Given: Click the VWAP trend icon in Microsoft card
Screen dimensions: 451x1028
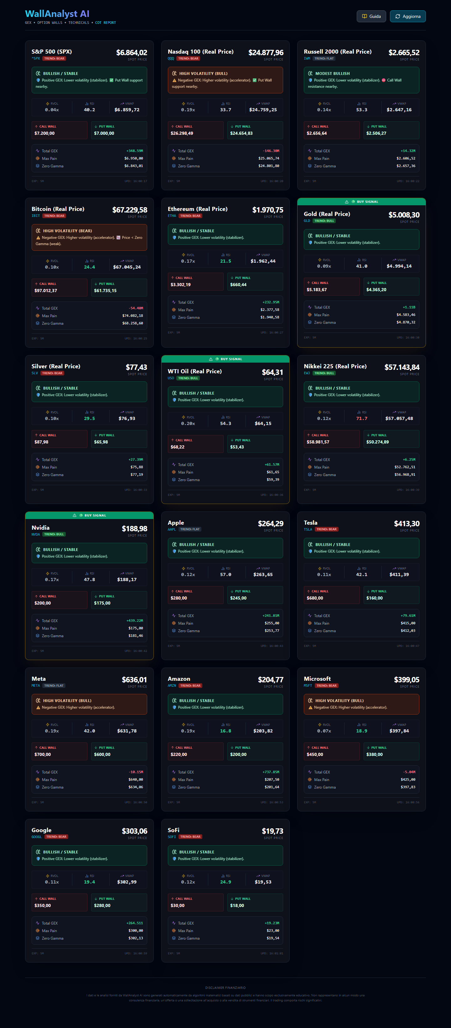Looking at the screenshot, I should click(394, 725).
